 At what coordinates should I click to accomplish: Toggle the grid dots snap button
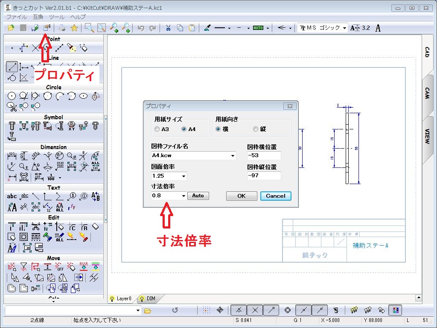pyautogui.click(x=206, y=310)
